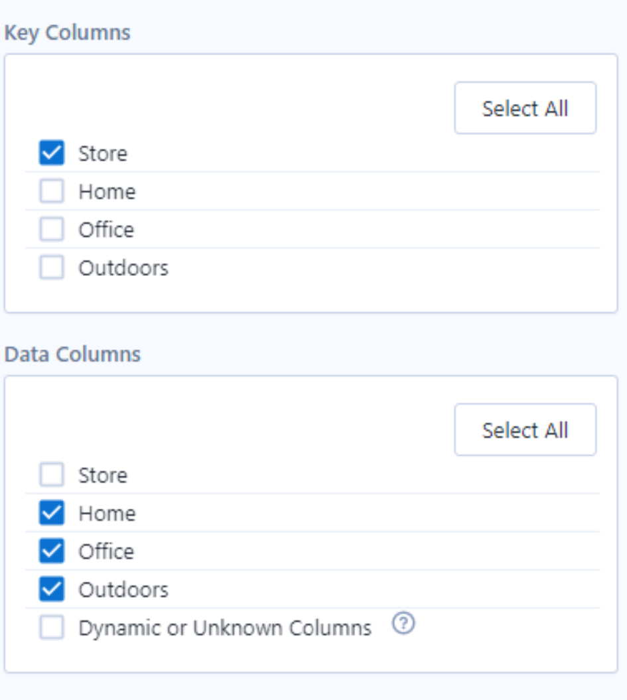Screen dimensions: 627x700
Task: Uncheck Home checkbox in Data Columns
Action: tap(52, 513)
